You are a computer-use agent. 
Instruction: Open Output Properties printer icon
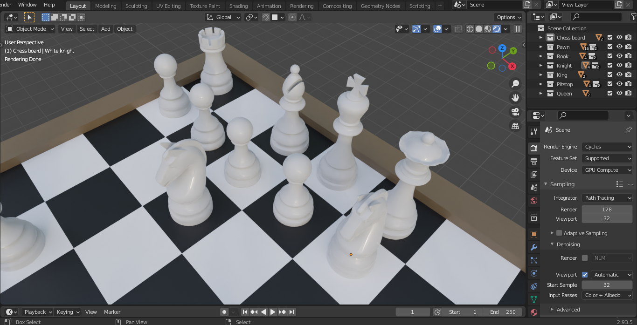point(533,162)
